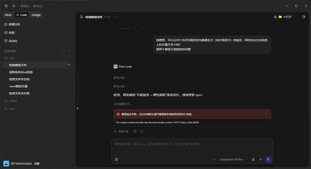Open account 用户92076152812
The image size is (311, 169).
[21, 164]
